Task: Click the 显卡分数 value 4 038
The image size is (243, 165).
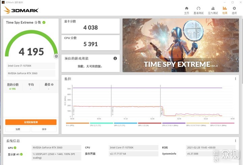Action: 90,28
